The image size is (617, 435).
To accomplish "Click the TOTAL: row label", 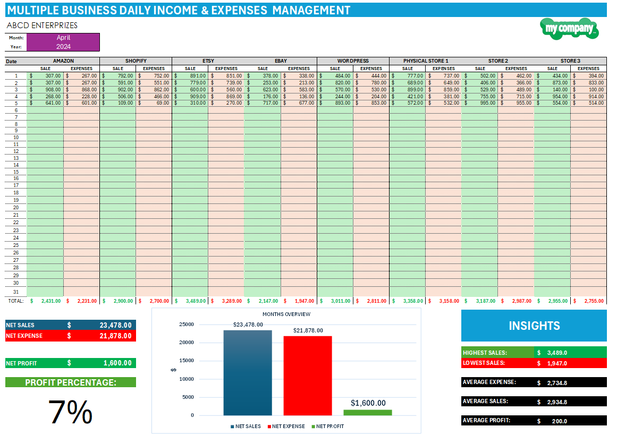I will coord(16,301).
